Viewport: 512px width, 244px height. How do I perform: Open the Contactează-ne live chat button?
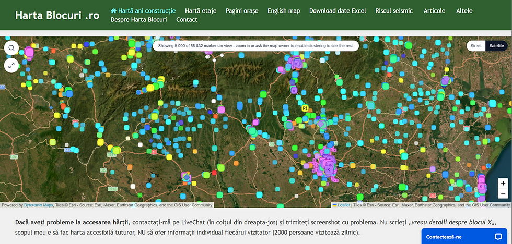pyautogui.click(x=464, y=237)
